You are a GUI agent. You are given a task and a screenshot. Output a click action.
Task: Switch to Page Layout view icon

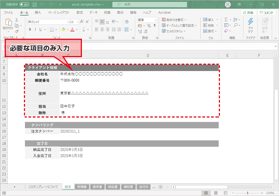[216, 193]
